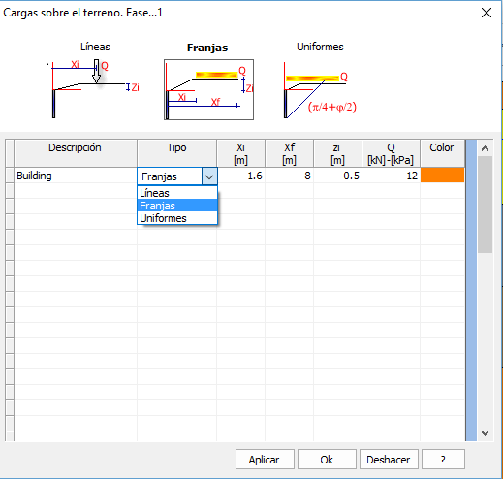Viewport: 503px width, 479px height.
Task: Click the Franjas bold heading
Action: pos(207,48)
